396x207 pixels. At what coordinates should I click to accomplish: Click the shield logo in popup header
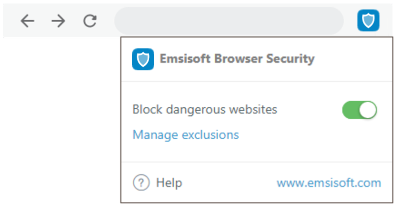(x=143, y=59)
